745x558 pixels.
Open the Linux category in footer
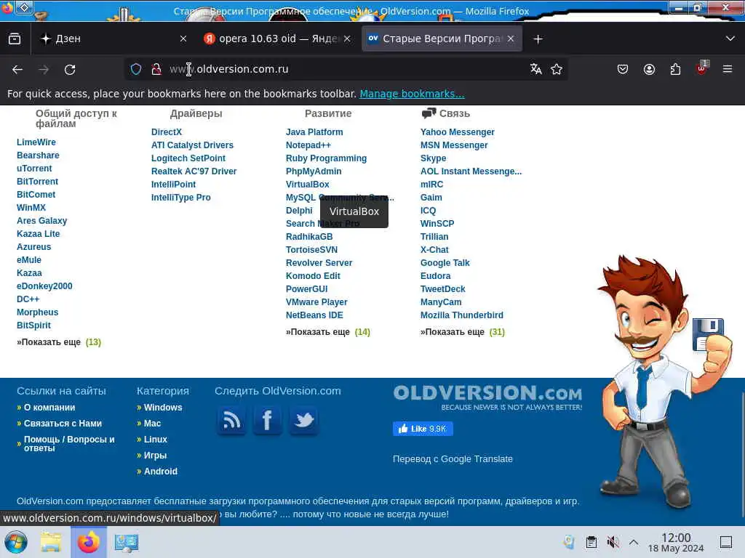(156, 440)
